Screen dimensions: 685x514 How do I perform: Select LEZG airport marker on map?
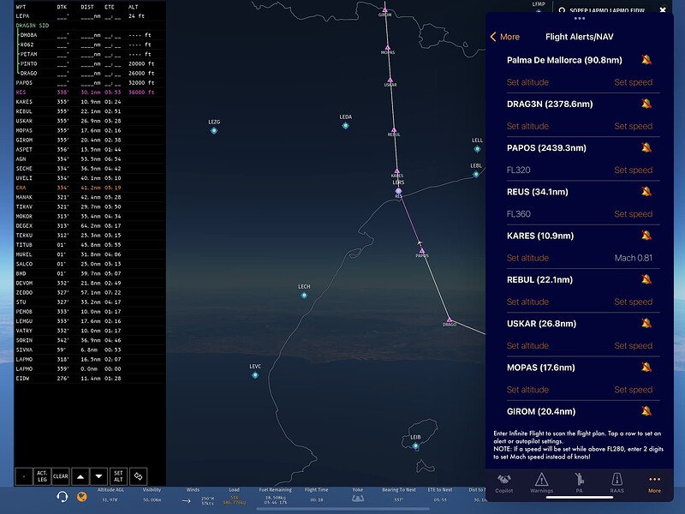point(213,131)
